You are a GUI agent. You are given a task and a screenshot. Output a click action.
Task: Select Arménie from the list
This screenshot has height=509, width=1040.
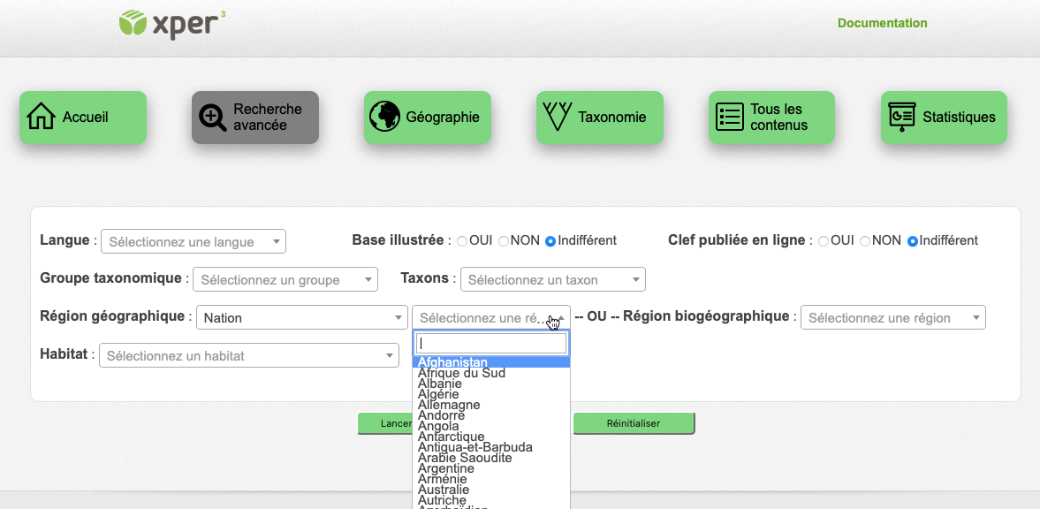tap(490, 479)
